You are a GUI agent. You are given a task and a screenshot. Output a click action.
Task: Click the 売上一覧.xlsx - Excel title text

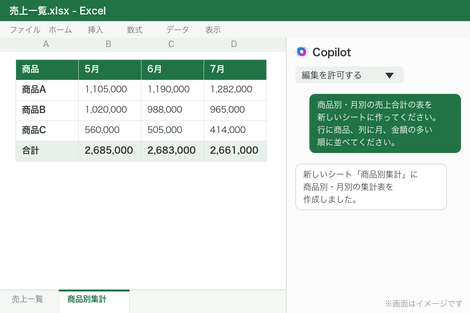point(58,11)
